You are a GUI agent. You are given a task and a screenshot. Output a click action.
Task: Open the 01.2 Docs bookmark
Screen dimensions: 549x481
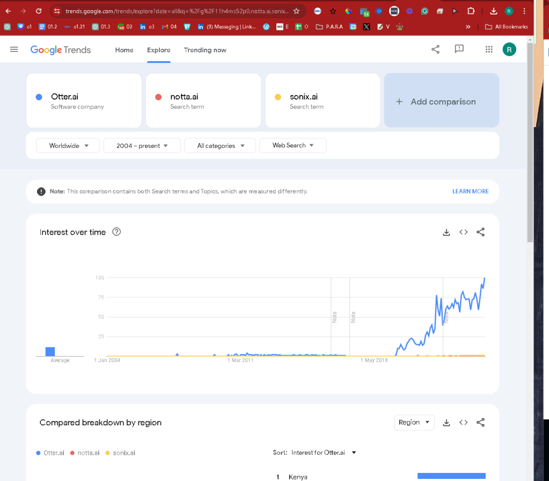point(48,27)
